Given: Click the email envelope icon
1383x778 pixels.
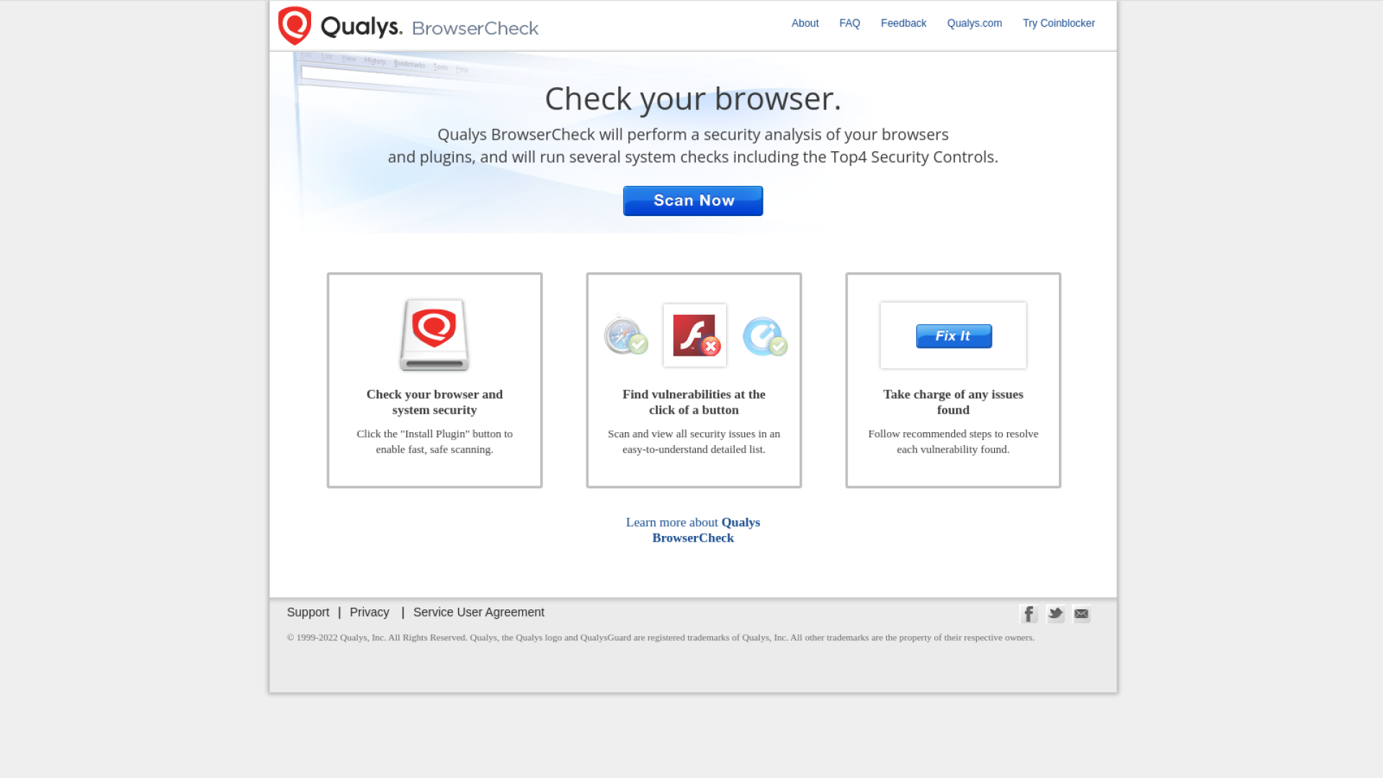Looking at the screenshot, I should point(1081,614).
